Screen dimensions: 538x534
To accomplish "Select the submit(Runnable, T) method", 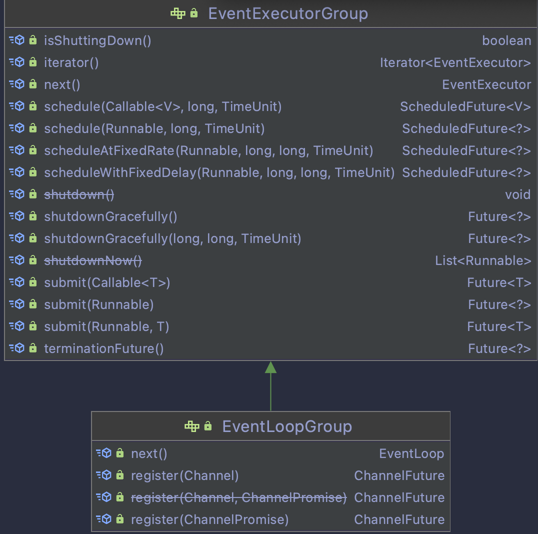I will (106, 326).
